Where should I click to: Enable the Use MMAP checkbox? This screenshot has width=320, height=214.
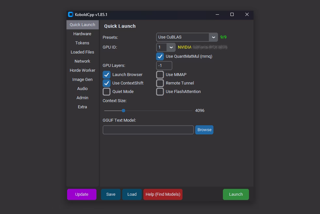click(x=160, y=75)
